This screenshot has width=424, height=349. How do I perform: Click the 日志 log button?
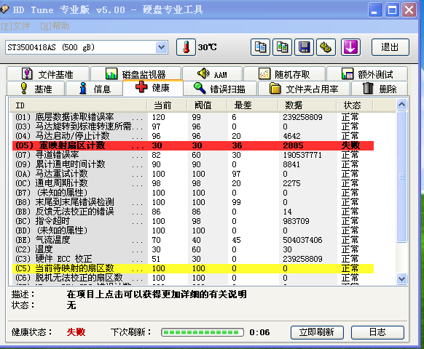click(x=377, y=332)
